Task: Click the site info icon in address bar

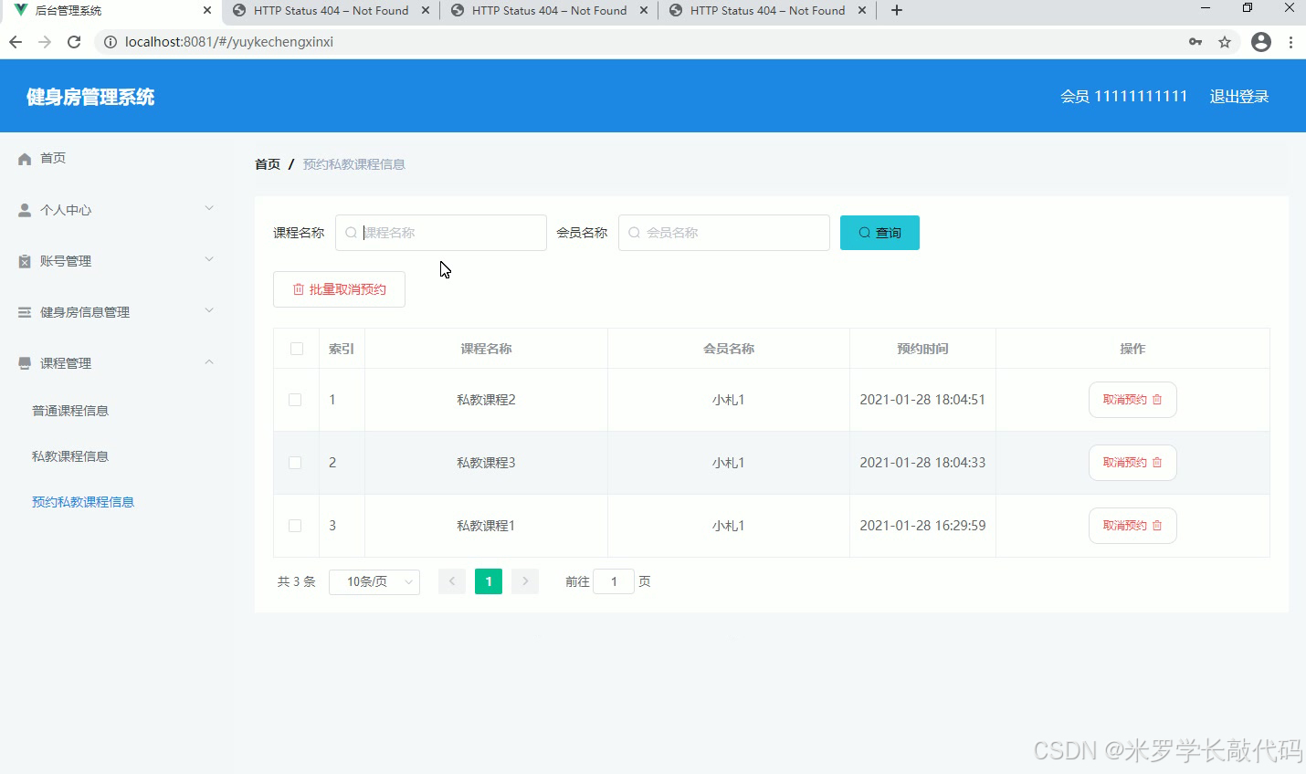Action: coord(111,42)
